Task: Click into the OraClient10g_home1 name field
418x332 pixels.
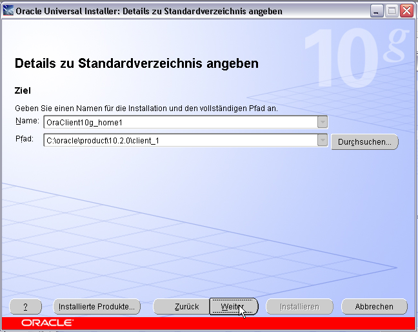Action: tap(179, 122)
